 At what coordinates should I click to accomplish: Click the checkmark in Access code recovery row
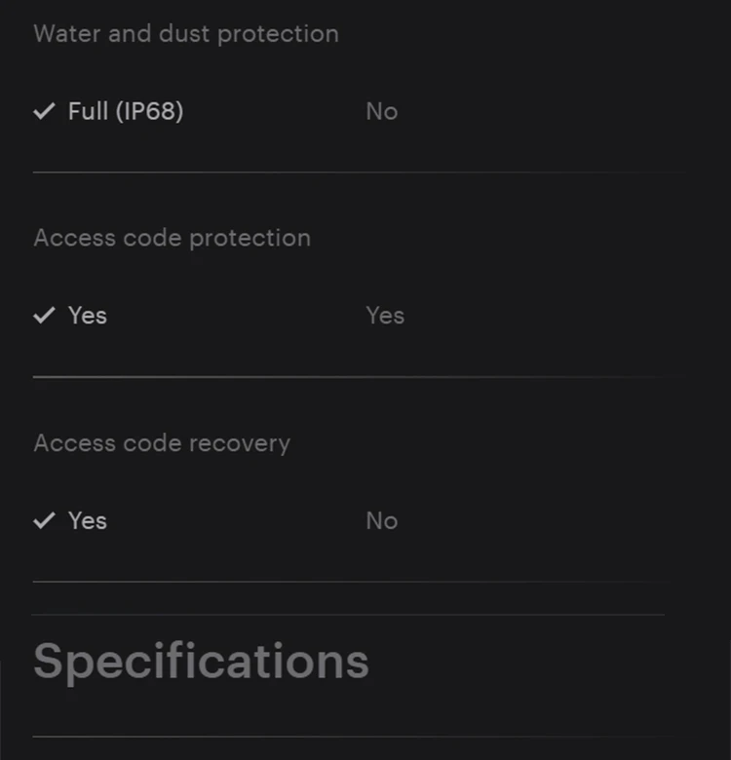click(44, 520)
